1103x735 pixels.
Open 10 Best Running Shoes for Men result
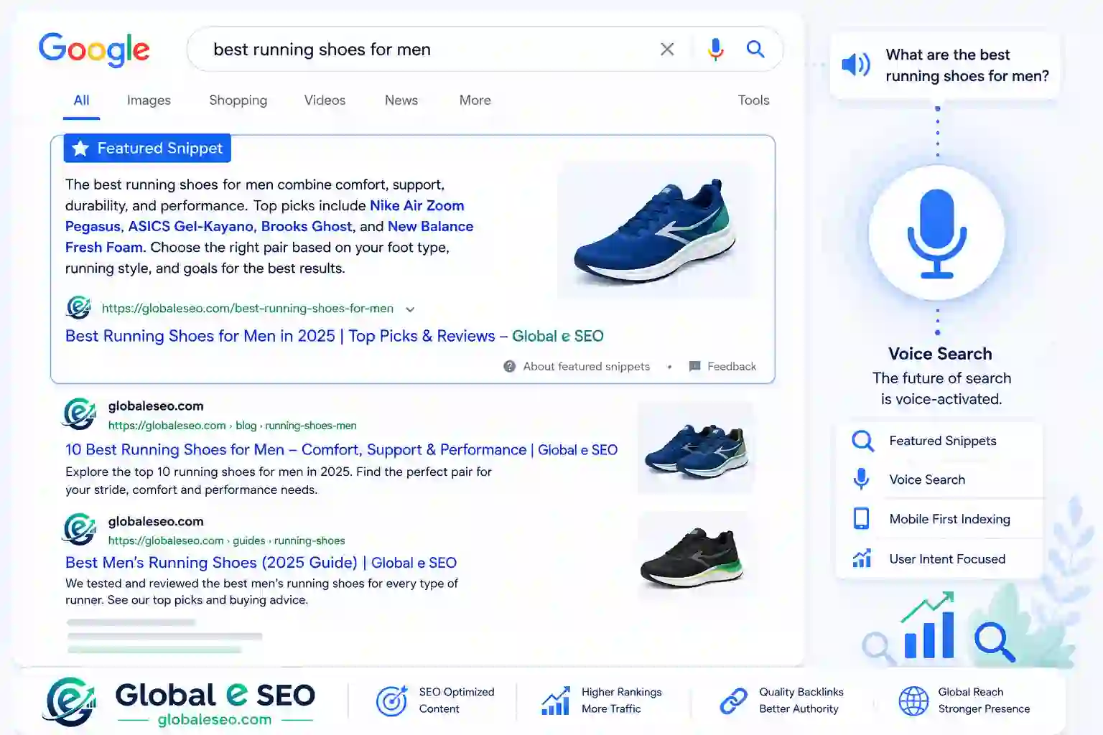click(341, 449)
